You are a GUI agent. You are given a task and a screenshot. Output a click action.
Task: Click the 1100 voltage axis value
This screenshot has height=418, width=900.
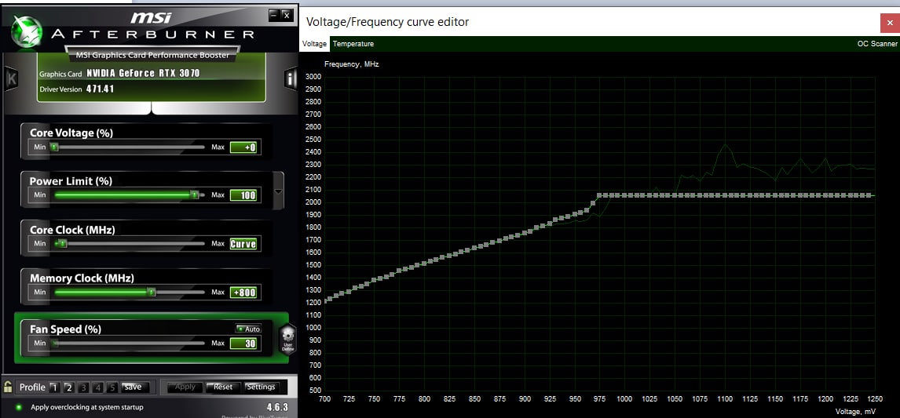click(725, 398)
